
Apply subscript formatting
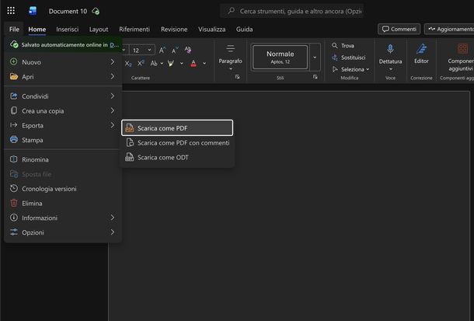pos(128,64)
